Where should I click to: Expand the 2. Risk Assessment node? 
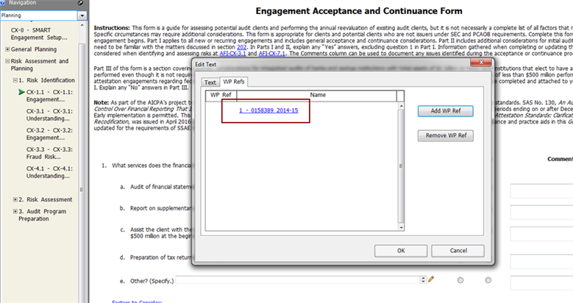[15, 199]
